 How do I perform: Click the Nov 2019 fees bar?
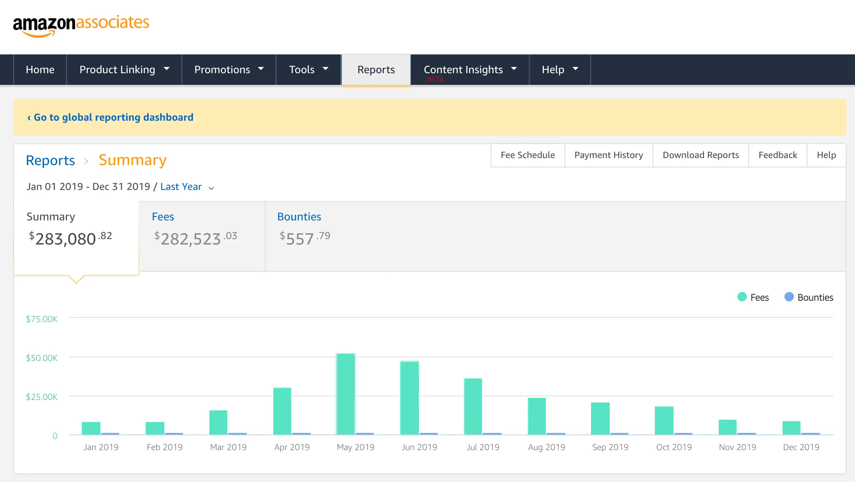(x=728, y=427)
